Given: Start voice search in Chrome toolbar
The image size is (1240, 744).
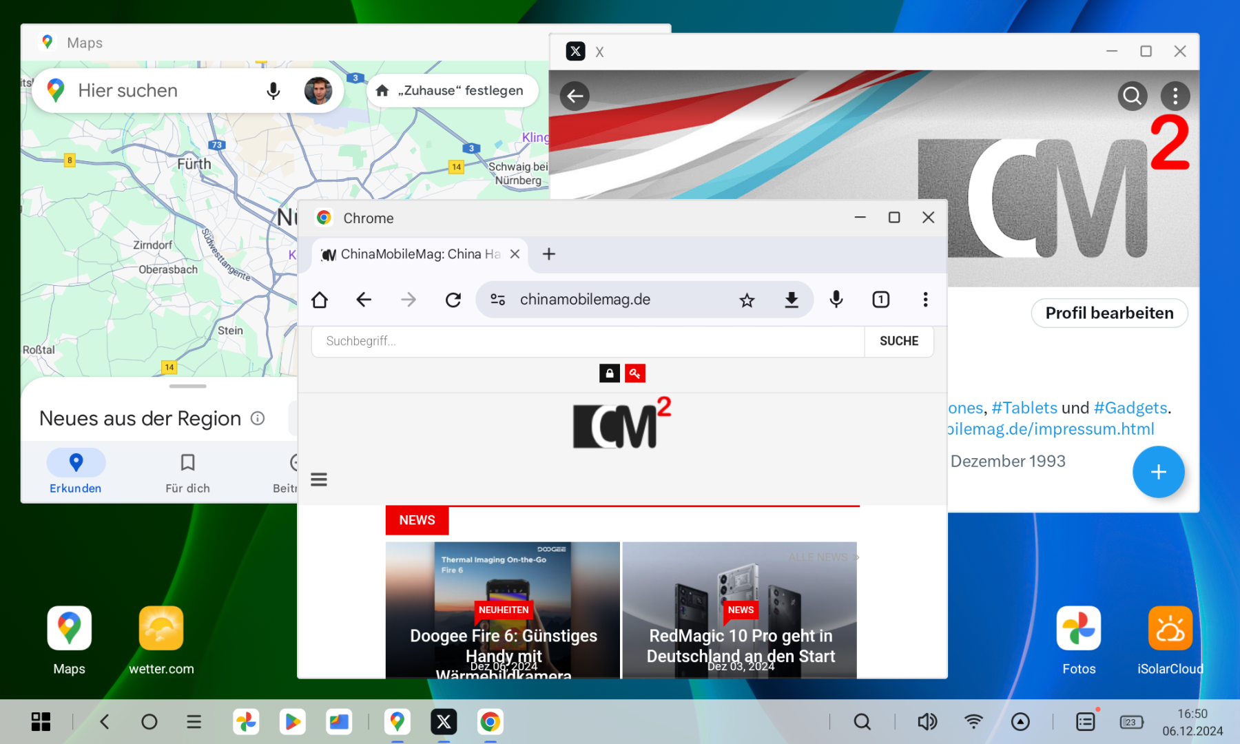Looking at the screenshot, I should pos(836,300).
